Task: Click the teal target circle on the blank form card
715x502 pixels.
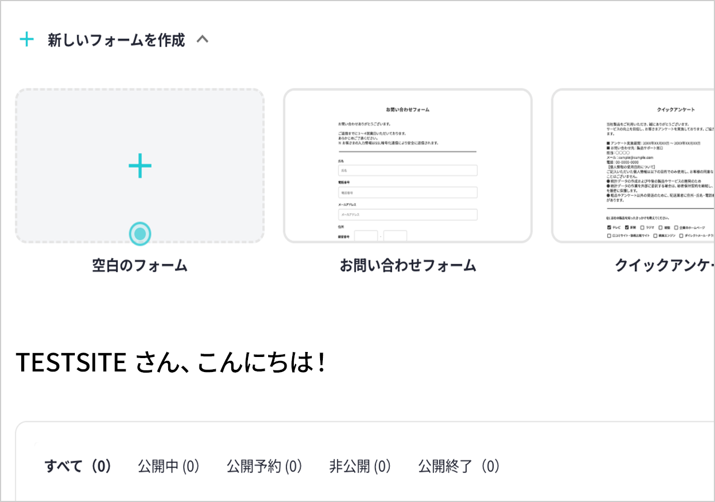Action: 139,234
